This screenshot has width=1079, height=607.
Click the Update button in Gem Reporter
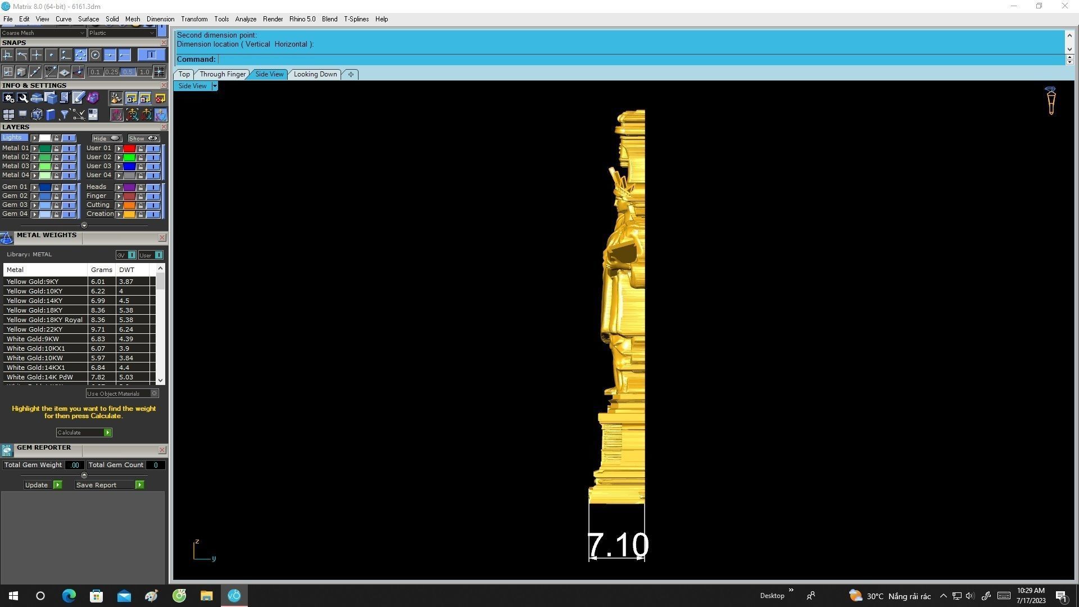[x=43, y=485]
